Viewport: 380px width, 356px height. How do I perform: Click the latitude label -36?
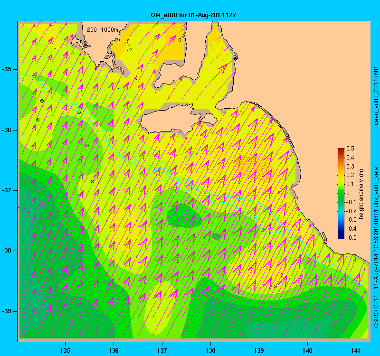pos(7,130)
